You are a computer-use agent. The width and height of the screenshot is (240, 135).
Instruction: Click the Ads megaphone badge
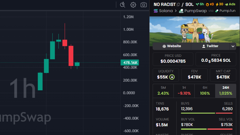click(230, 4)
